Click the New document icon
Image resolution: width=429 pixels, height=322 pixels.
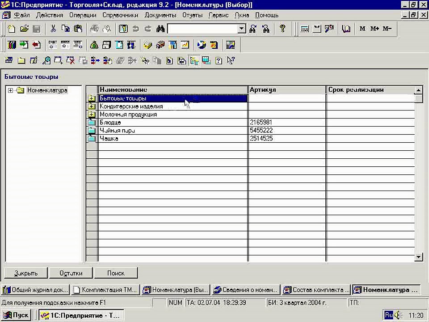click(x=12, y=29)
